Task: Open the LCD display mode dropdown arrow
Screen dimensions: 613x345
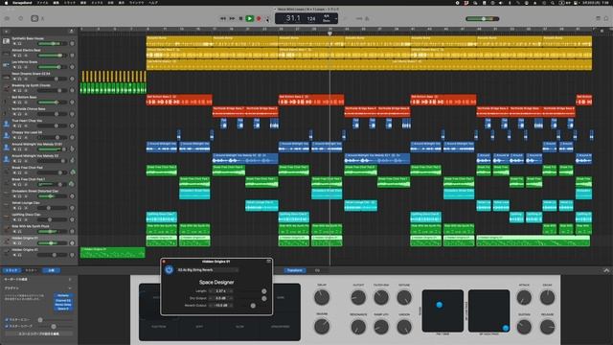Action: (336, 18)
